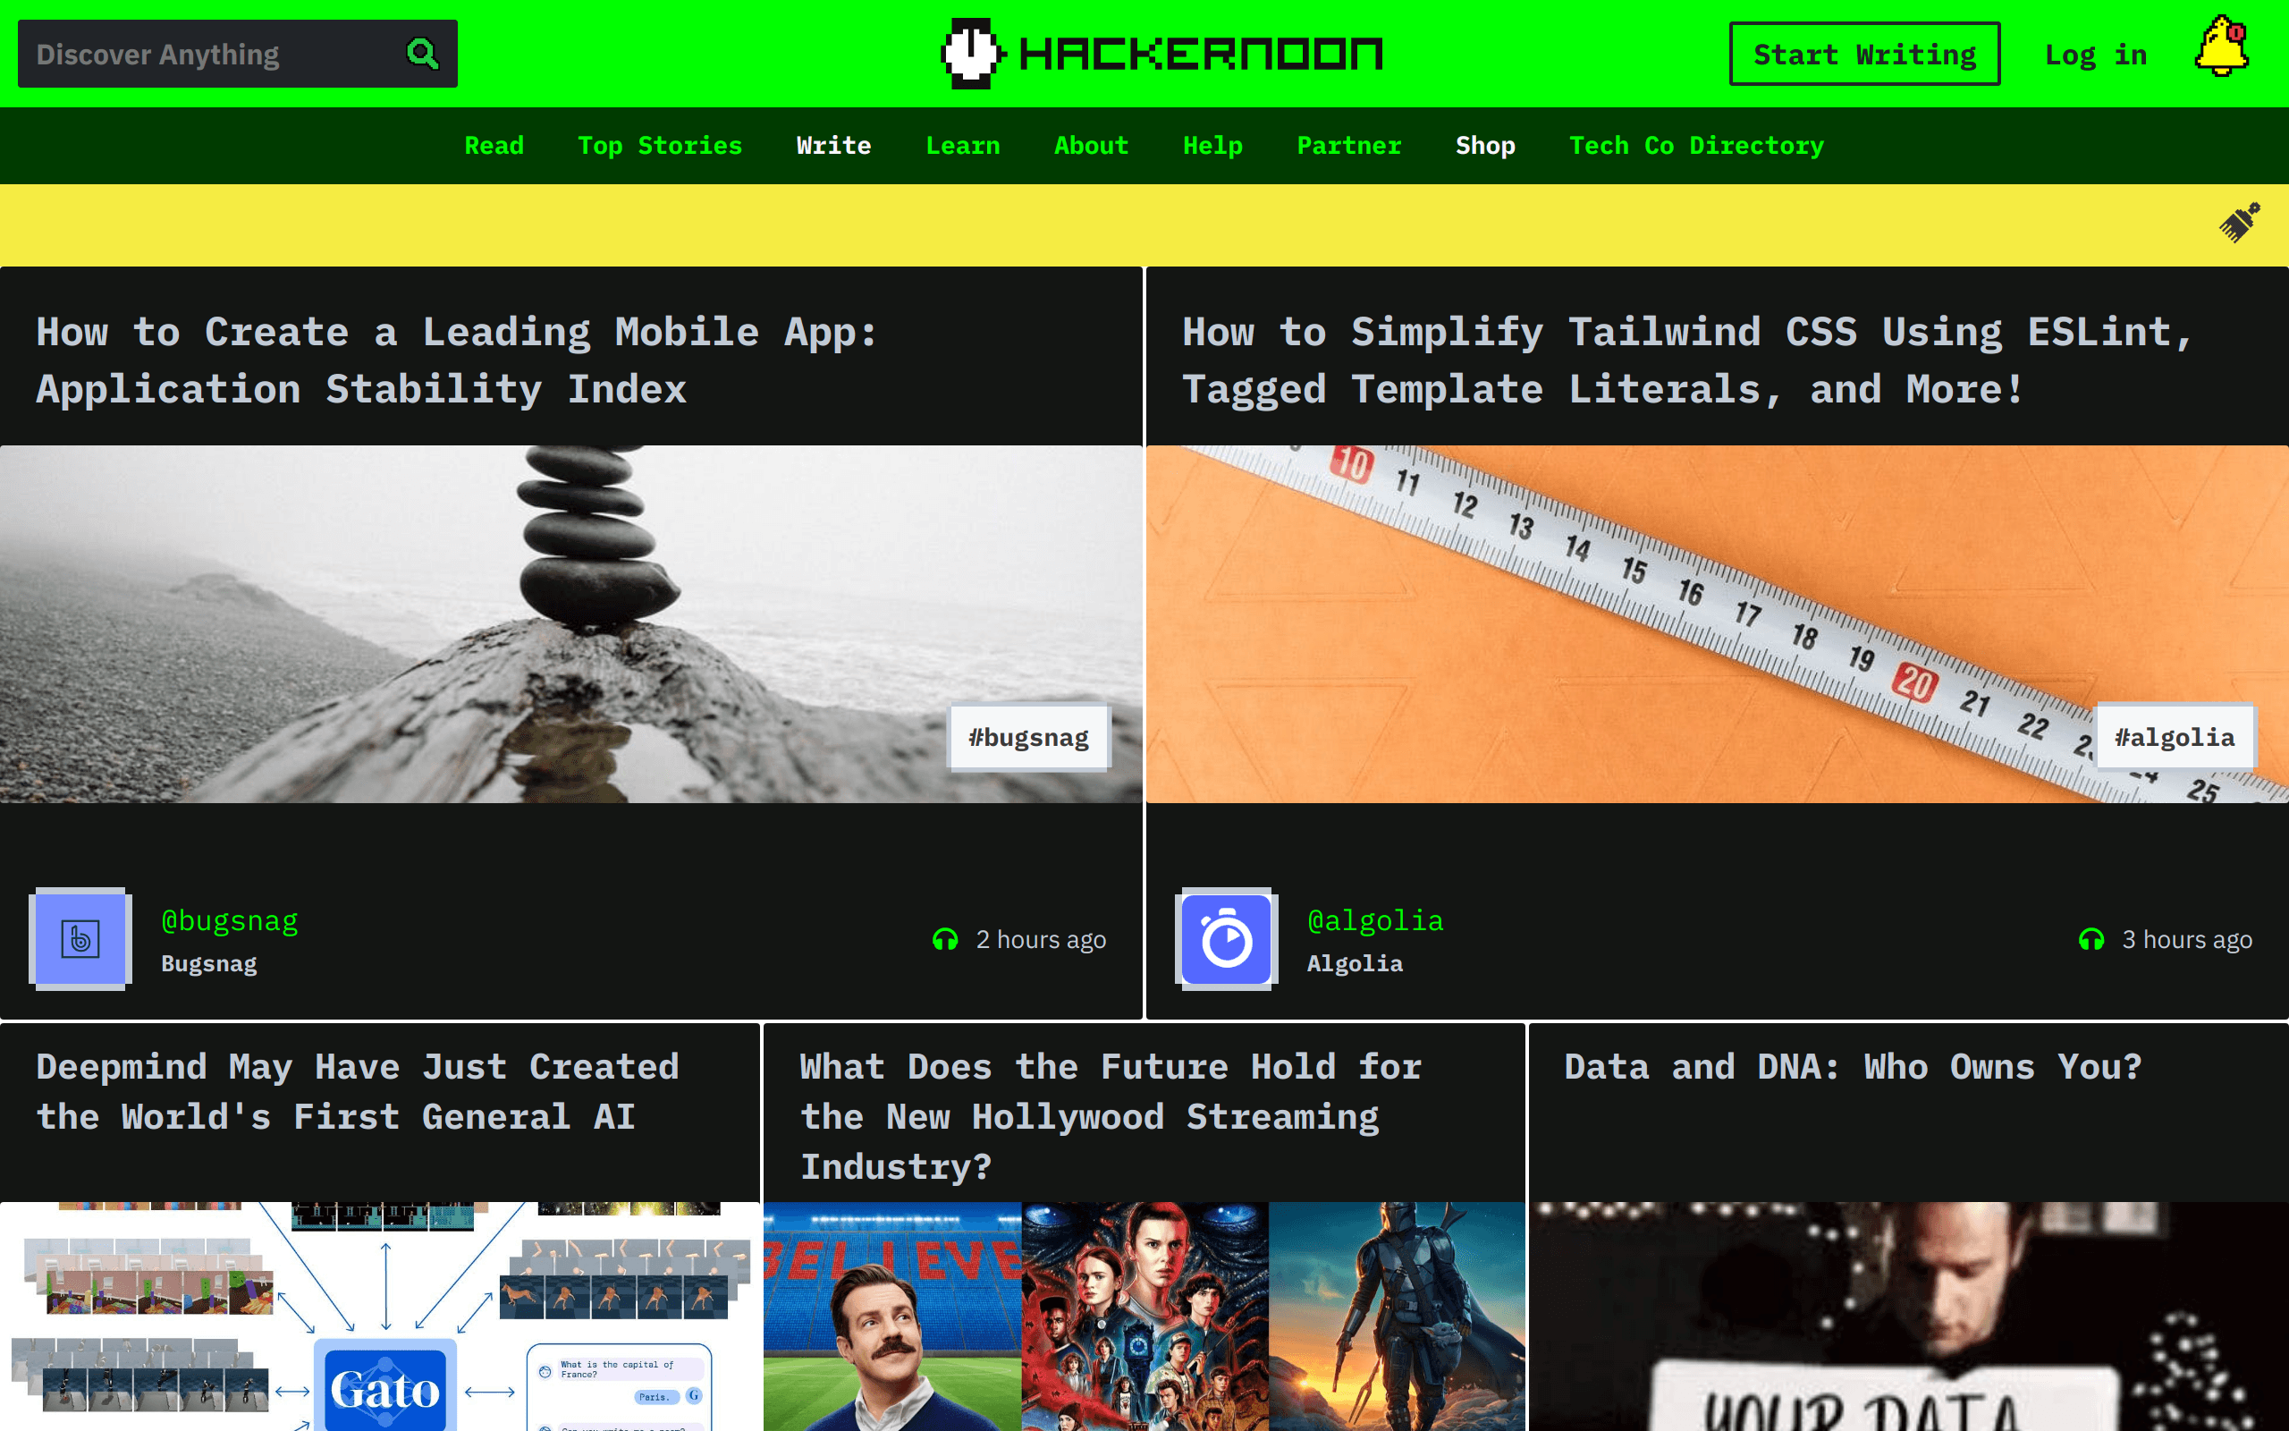Focus the Discover Anything search field
The image size is (2289, 1431).
[x=238, y=54]
